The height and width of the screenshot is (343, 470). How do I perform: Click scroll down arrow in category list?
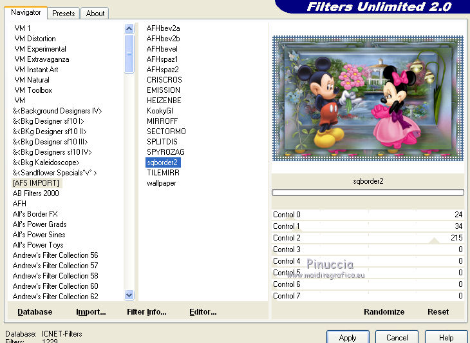pos(129,295)
